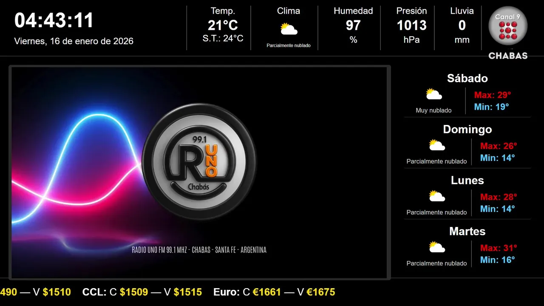Click the Humedad label
This screenshot has height=306, width=544.
click(353, 11)
